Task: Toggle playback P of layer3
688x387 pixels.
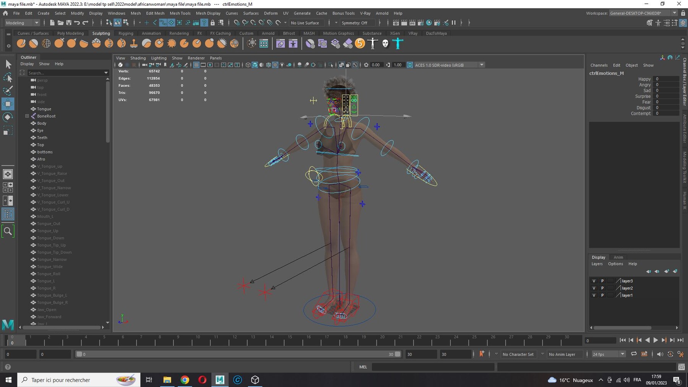Action: (602, 281)
